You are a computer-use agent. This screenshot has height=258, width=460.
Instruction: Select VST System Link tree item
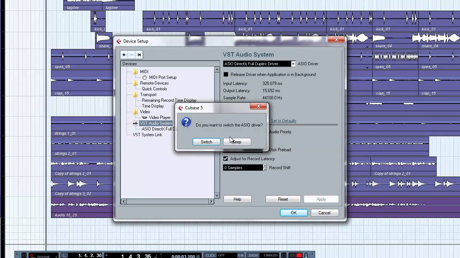click(x=147, y=135)
